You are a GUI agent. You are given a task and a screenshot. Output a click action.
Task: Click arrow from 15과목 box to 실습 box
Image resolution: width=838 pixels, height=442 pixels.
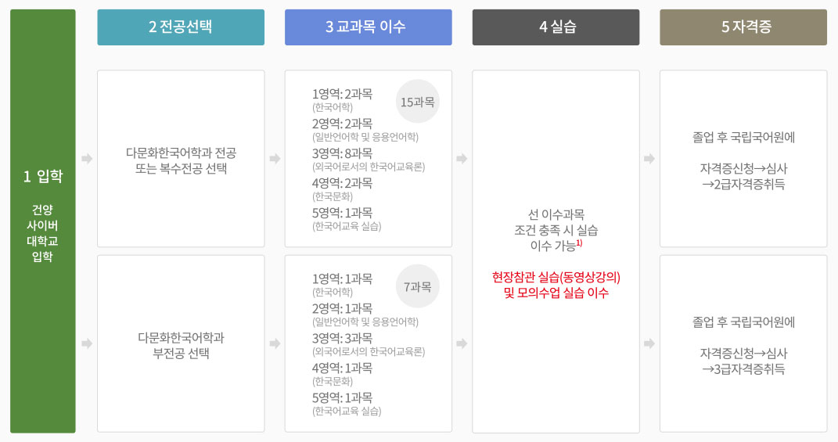[462, 159]
